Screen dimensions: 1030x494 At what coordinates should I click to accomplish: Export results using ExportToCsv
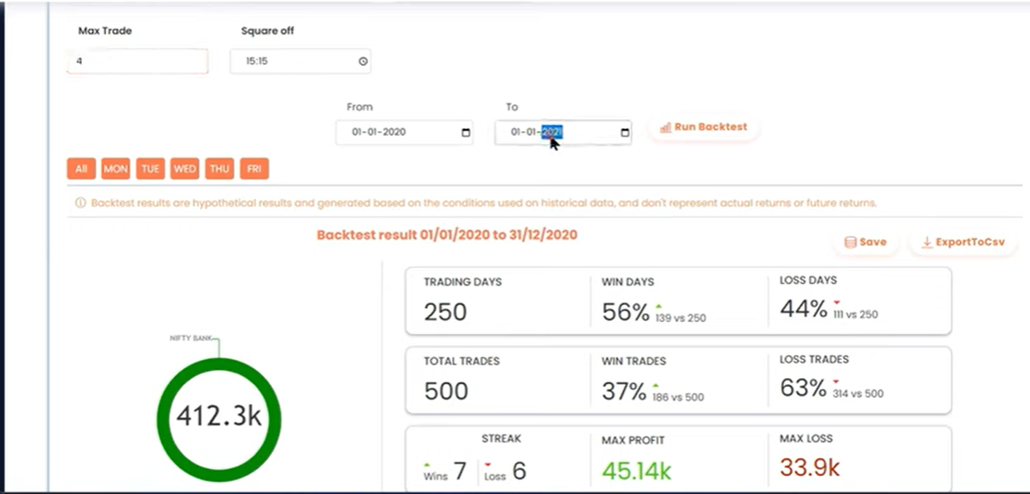[962, 242]
